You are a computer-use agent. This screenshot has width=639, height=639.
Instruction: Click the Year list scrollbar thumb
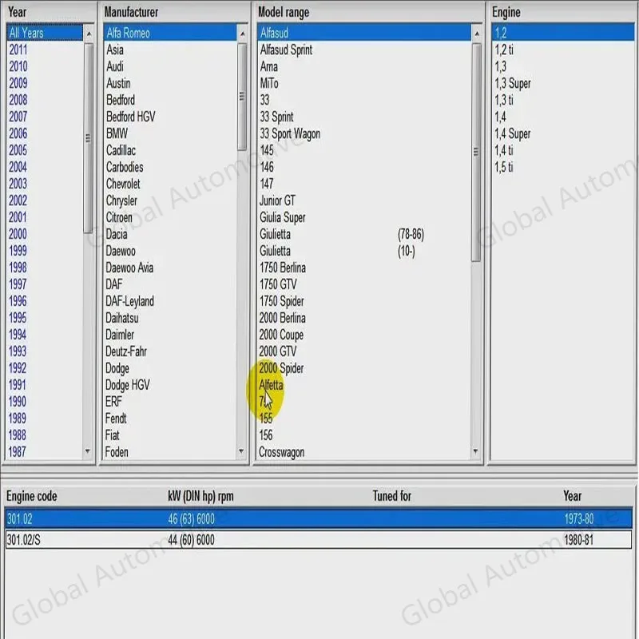(x=88, y=138)
